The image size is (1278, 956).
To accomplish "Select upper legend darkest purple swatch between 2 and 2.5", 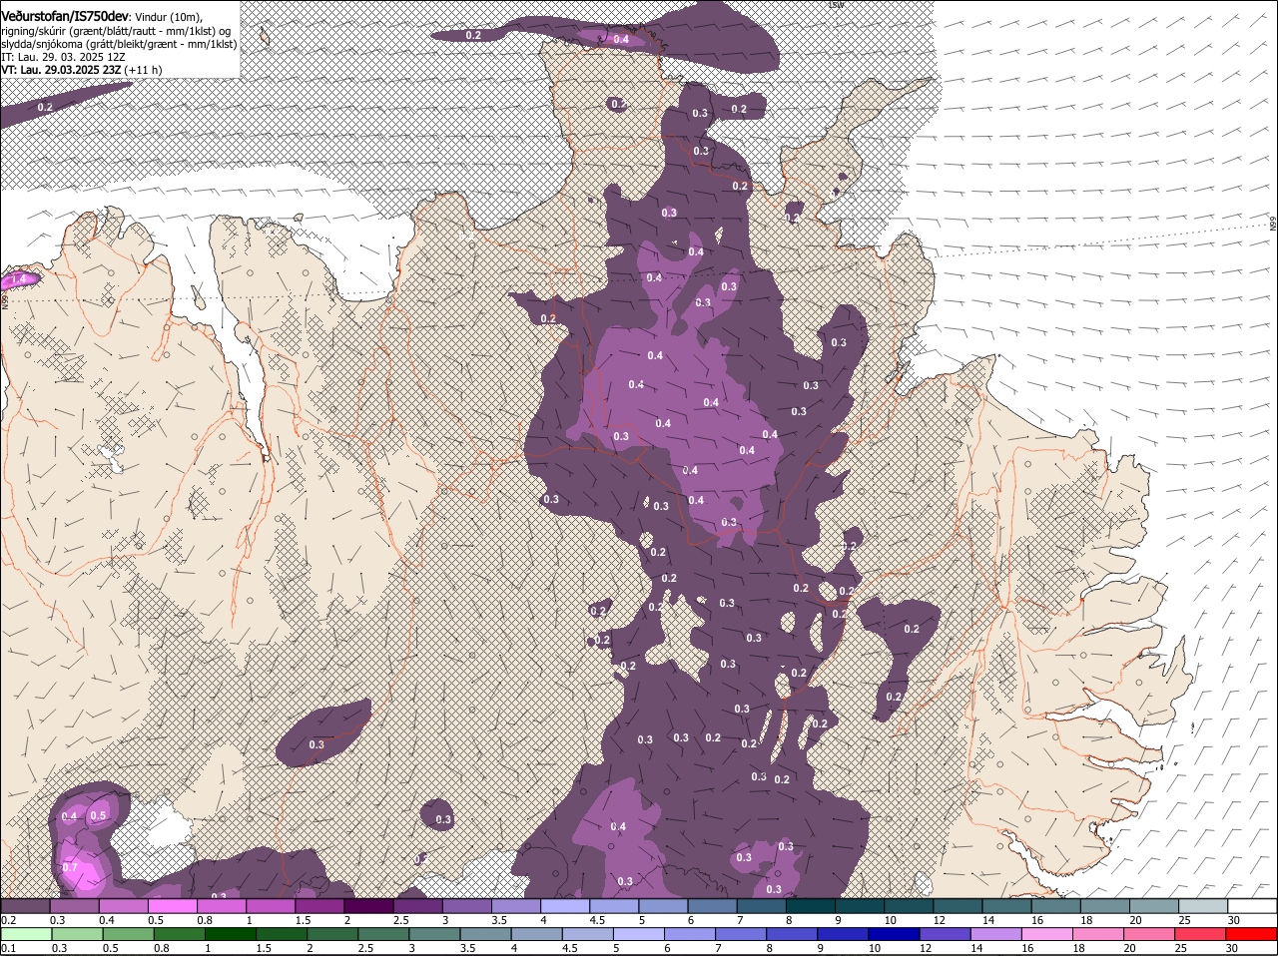I will 368,906.
